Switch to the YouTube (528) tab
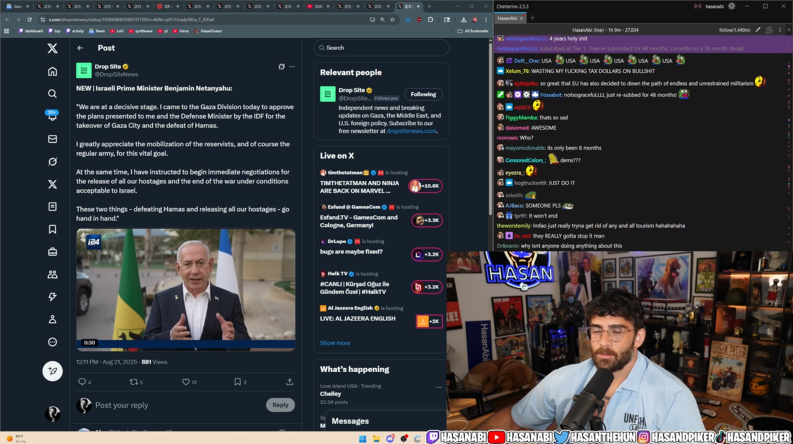 coord(318,6)
